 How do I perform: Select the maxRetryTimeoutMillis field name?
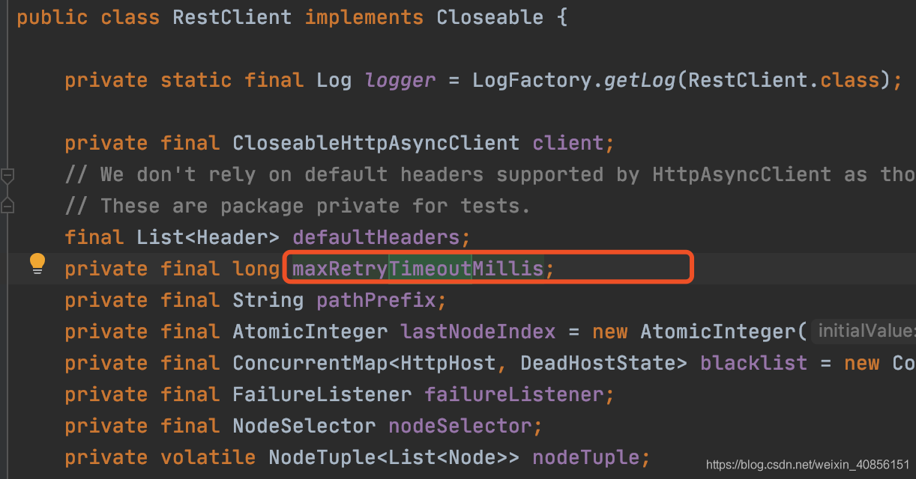point(418,268)
